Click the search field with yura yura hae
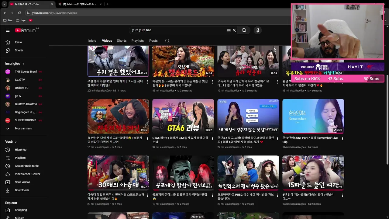 [178, 30]
